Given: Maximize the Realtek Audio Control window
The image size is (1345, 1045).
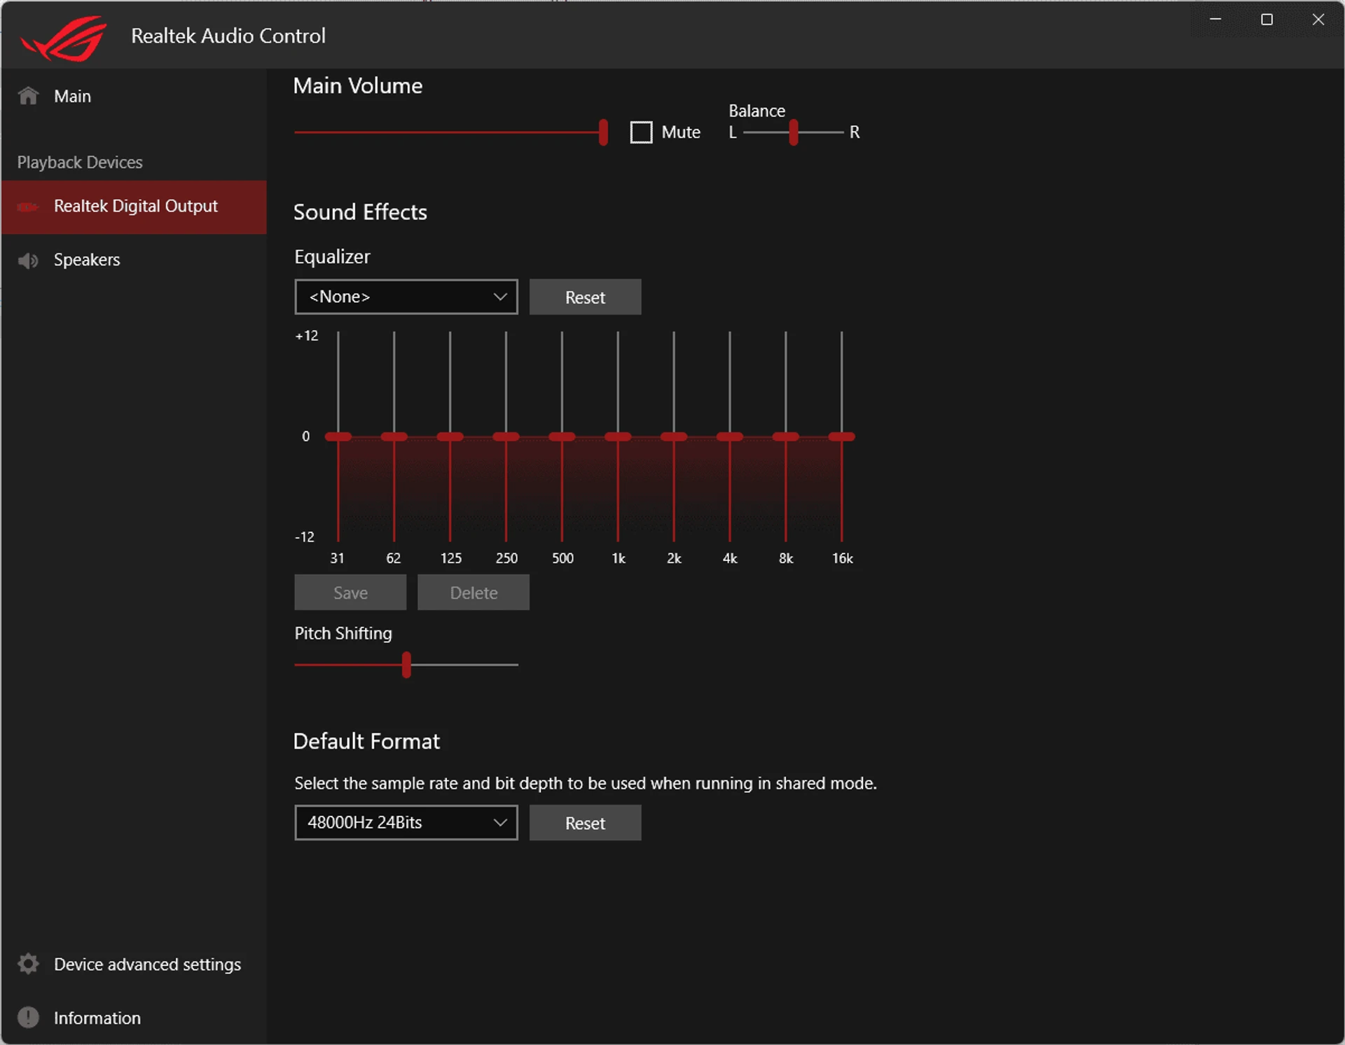Looking at the screenshot, I should click(1267, 20).
